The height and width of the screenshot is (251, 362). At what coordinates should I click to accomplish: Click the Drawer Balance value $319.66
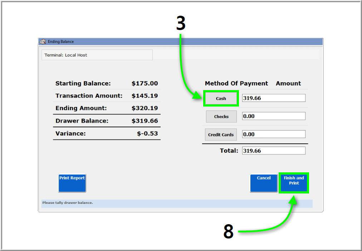(145, 121)
